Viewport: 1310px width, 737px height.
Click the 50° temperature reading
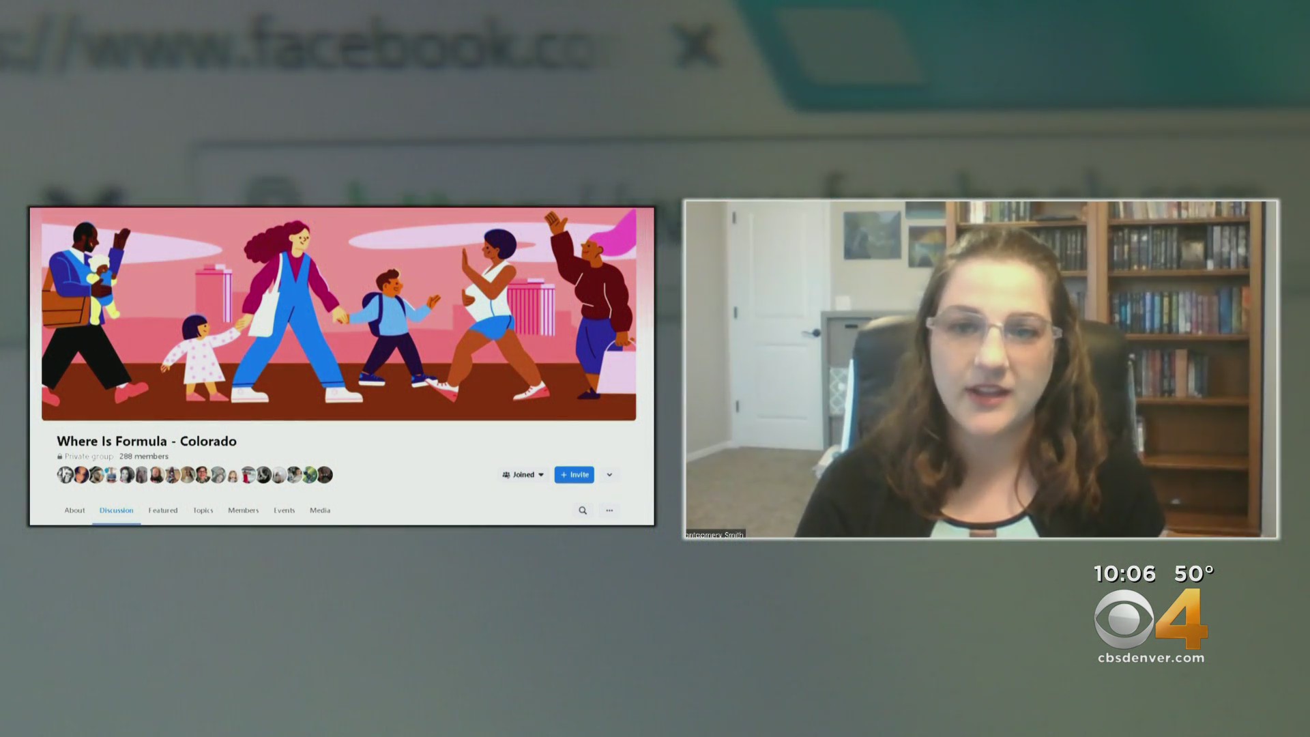click(1194, 574)
